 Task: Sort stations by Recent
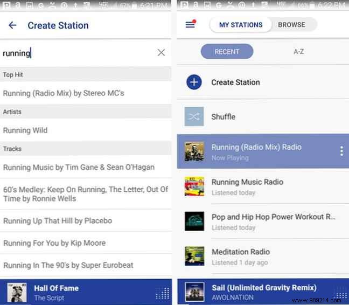227,52
